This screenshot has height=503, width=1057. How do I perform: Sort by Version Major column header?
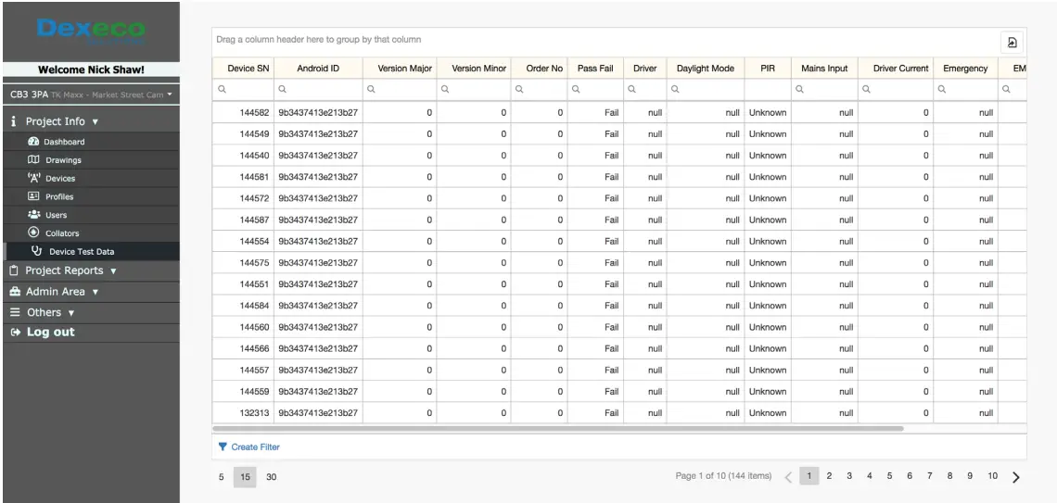click(x=400, y=68)
